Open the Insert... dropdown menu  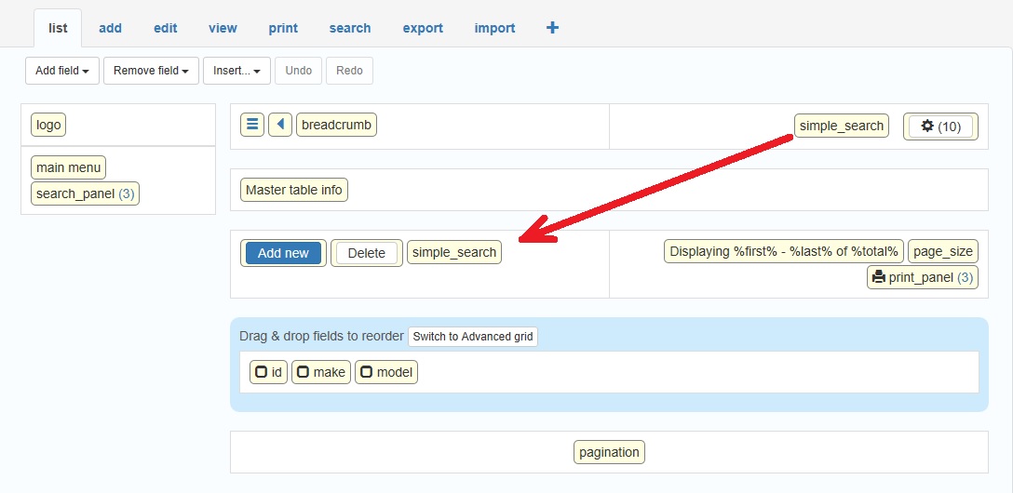coord(236,71)
